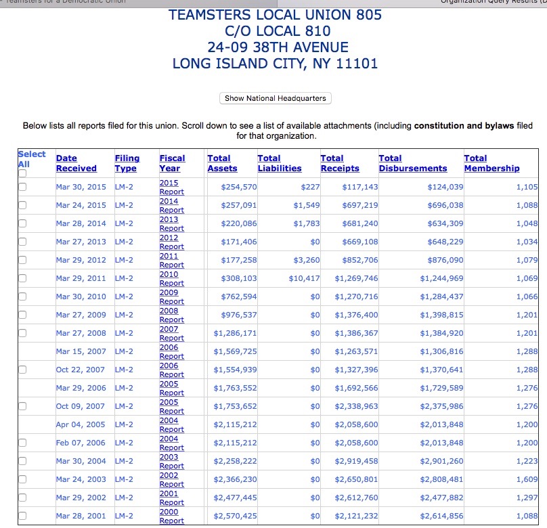Click total assets value $2,570,425
This screenshot has height=528, width=547.
click(x=235, y=516)
